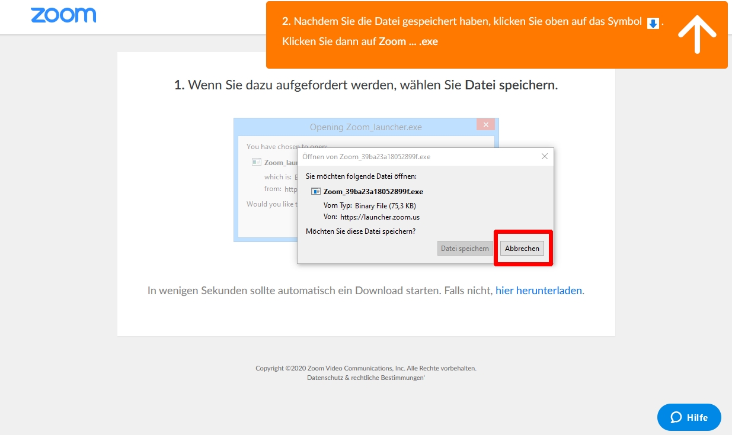Click the https://launcher.zoom.us source address
Image resolution: width=732 pixels, height=435 pixels.
(380, 217)
